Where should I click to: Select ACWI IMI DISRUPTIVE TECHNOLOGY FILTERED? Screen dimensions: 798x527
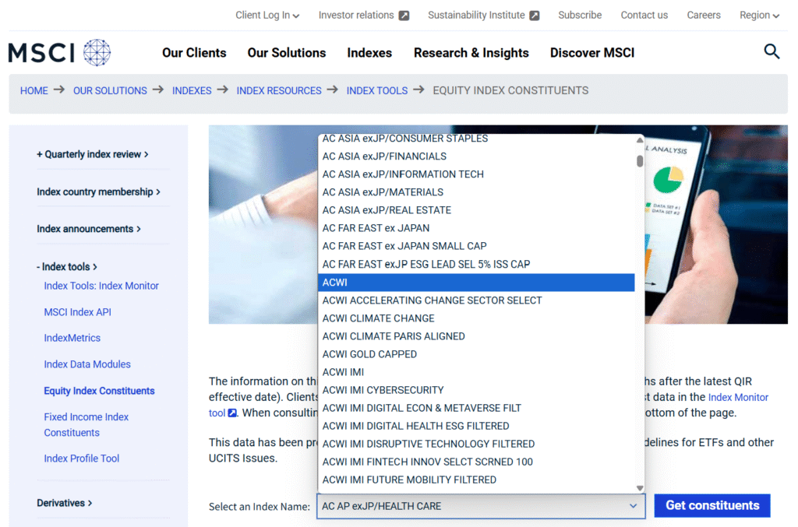(x=476, y=444)
